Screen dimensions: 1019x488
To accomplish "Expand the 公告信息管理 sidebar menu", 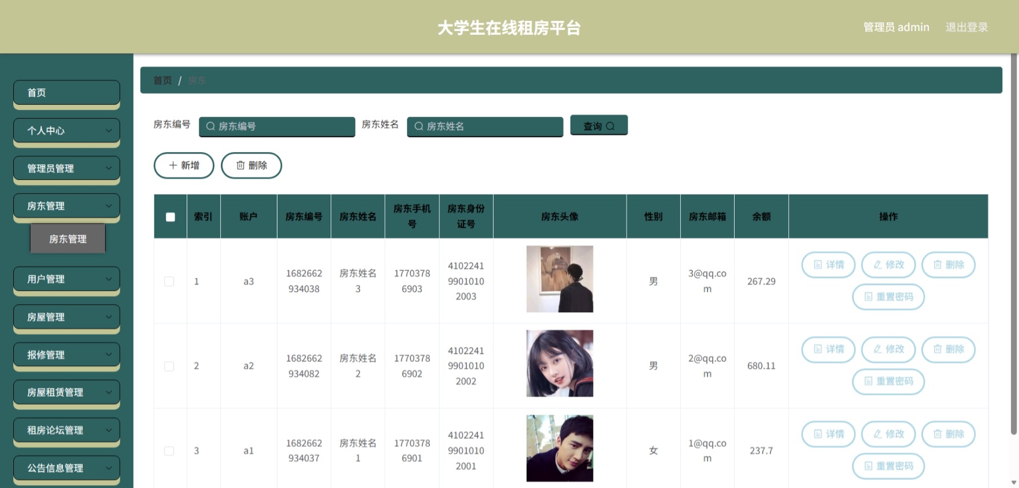I will [66, 468].
